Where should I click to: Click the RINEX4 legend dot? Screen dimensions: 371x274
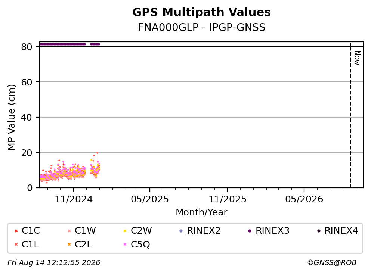tap(319, 231)
